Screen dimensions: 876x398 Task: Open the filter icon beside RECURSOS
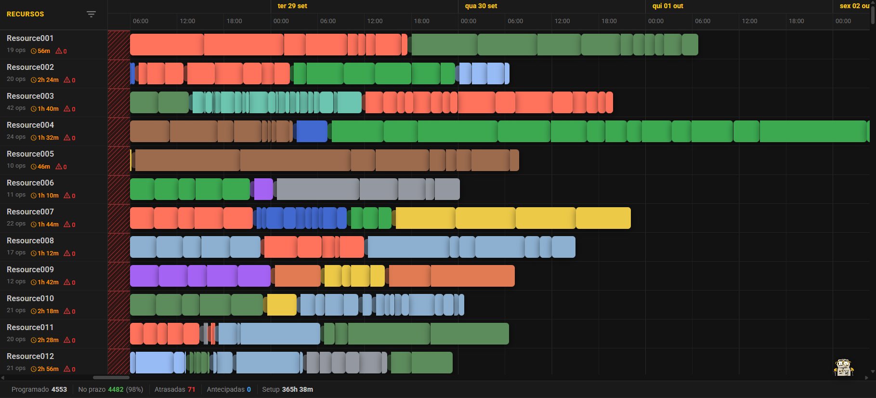91,14
